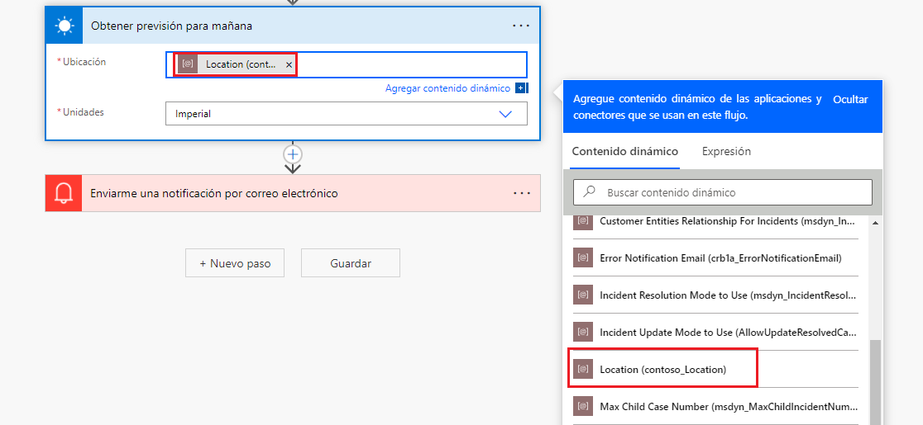The image size is (923, 425).
Task: Switch to the Contenido dinámico tab
Action: [x=625, y=152]
